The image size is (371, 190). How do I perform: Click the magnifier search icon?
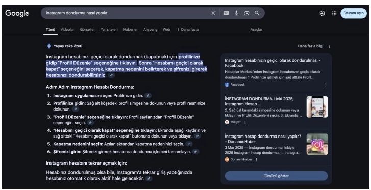(257, 13)
